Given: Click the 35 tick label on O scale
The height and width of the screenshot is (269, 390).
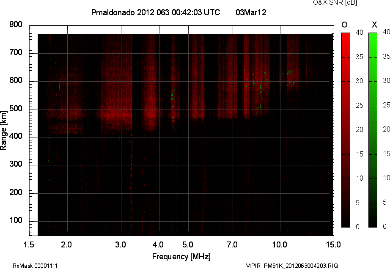Looking at the screenshot, I should coord(360,57).
